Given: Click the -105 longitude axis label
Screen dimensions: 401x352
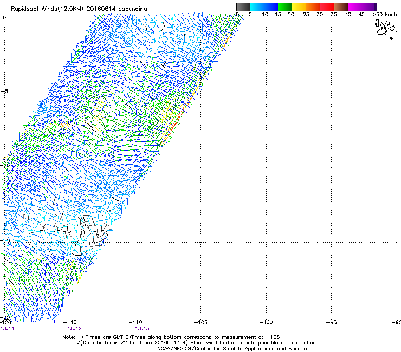Looking at the screenshot, I should [200, 322].
